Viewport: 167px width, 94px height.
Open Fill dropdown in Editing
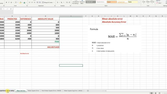159,1
